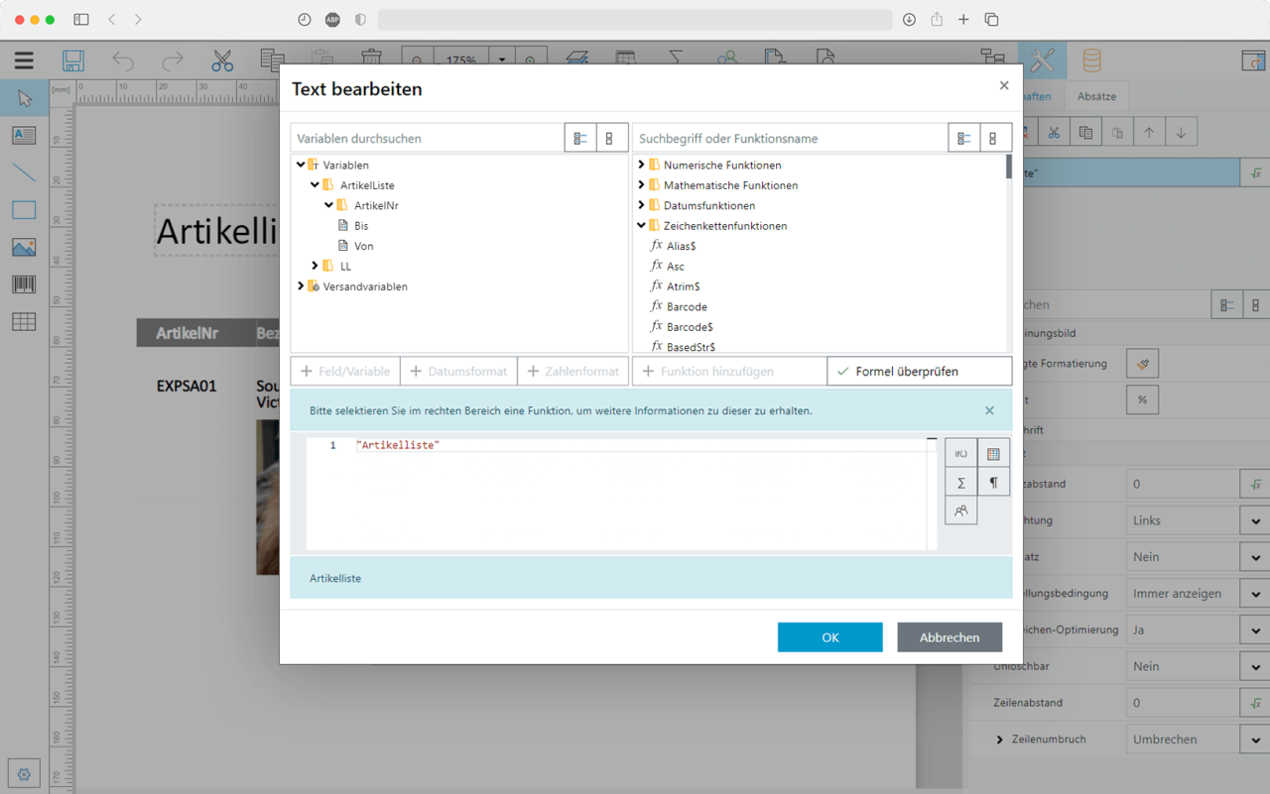Pick the table object tool
Image resolution: width=1270 pixels, height=794 pixels.
[24, 321]
